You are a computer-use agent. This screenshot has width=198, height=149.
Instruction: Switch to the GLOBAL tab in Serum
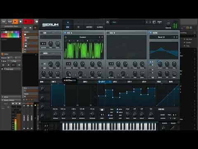coord(100,25)
